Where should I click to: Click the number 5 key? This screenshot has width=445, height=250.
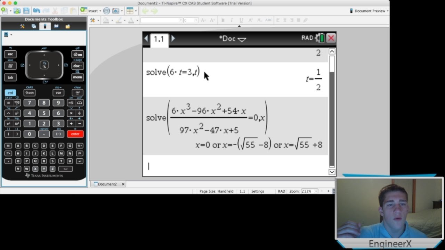[x=44, y=113]
